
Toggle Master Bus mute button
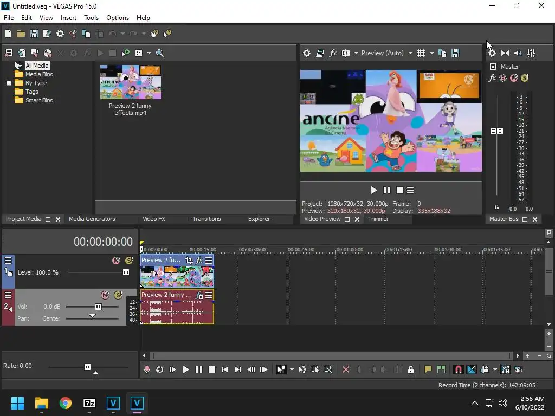[514, 78]
